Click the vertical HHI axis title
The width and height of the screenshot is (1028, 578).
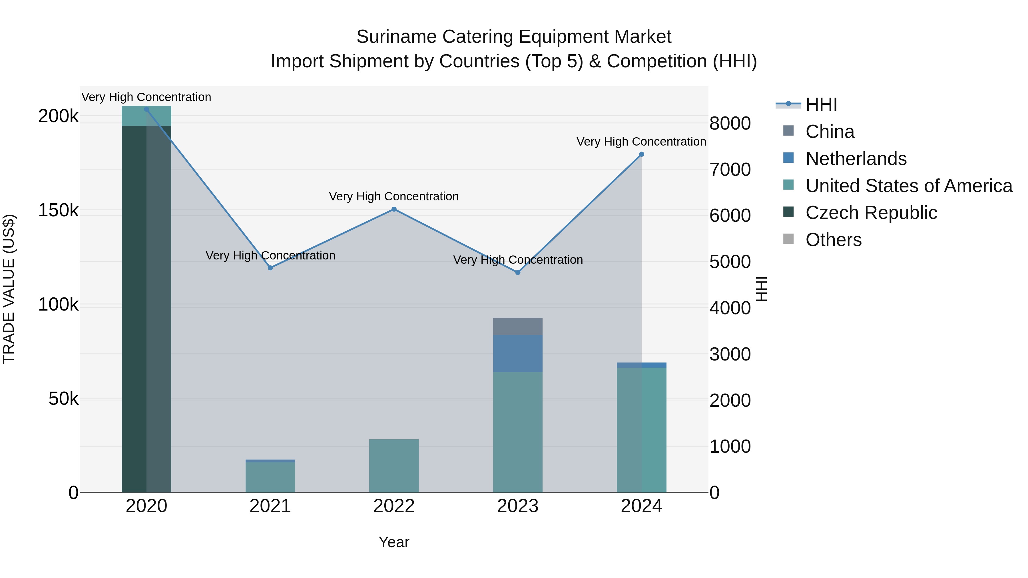(x=761, y=289)
